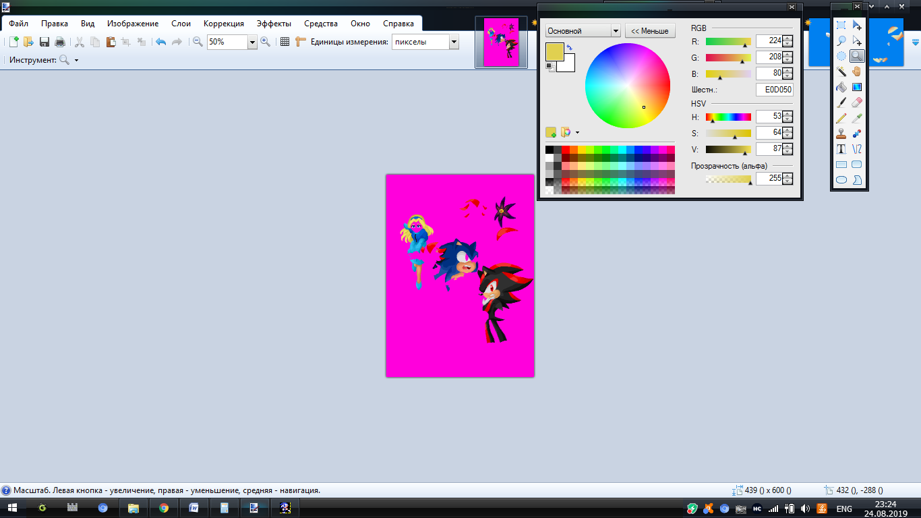Click the hex value field E0D050

[x=775, y=90]
